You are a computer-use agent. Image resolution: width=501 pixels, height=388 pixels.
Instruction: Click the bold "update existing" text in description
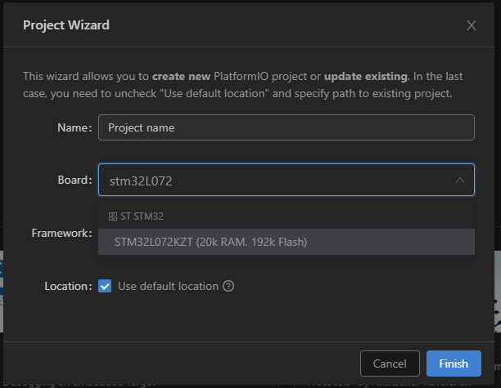click(x=365, y=77)
